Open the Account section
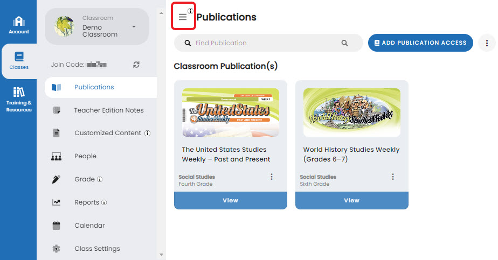 pyautogui.click(x=19, y=25)
